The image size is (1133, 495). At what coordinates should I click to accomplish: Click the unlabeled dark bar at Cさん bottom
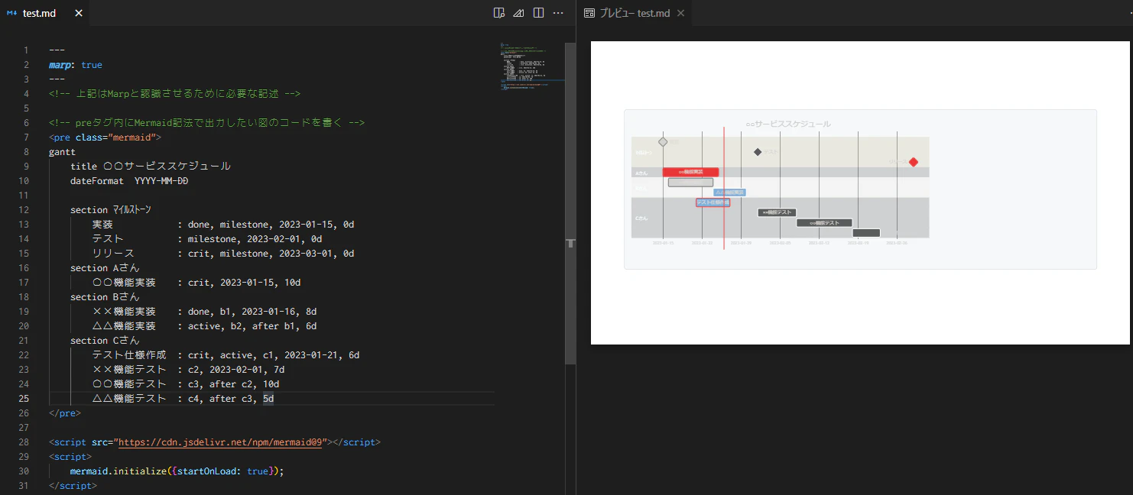pos(866,233)
